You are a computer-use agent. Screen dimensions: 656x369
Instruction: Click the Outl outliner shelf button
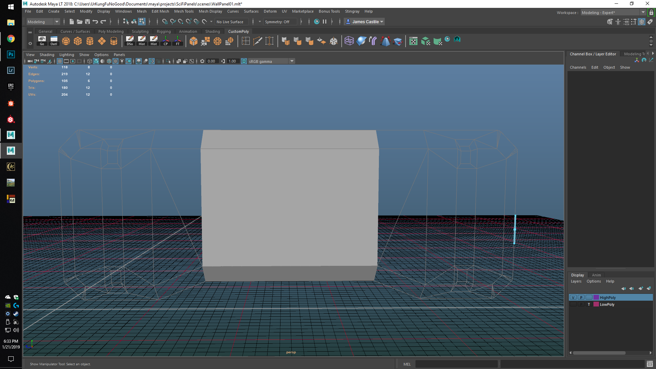54,41
